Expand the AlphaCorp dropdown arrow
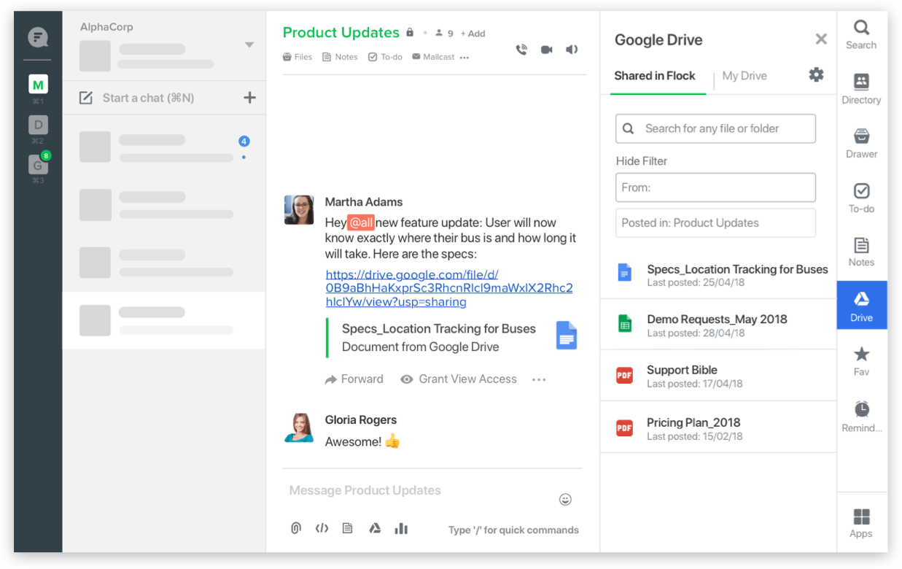Image resolution: width=902 pixels, height=569 pixels. pos(249,45)
